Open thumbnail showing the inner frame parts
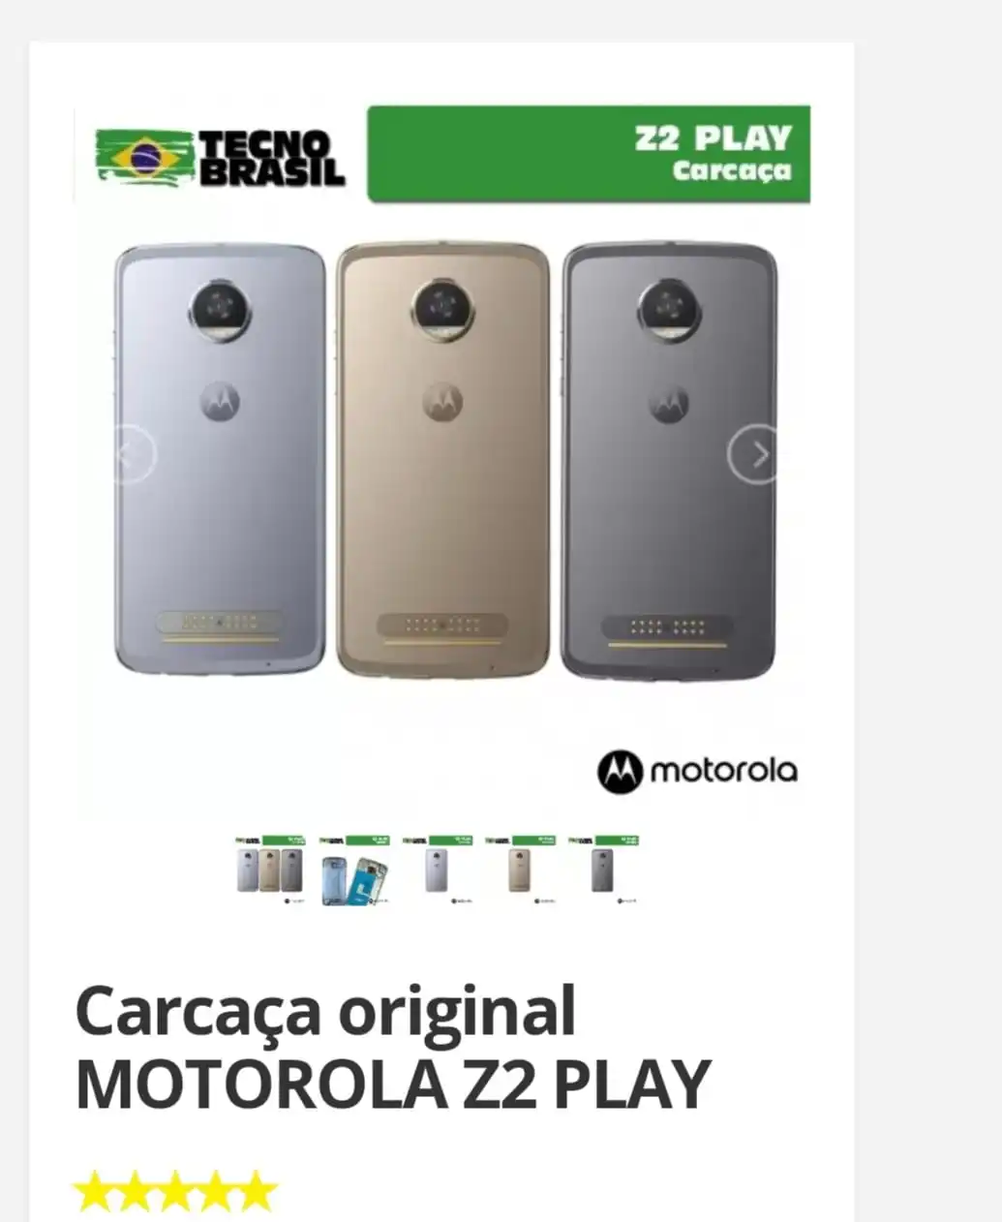Viewport: 1002px width, 1222px height. [x=354, y=870]
